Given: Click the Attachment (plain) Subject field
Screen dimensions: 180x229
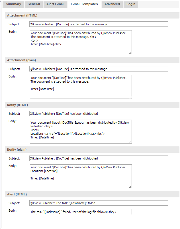Looking at the screenshot, I should coord(99,69).
